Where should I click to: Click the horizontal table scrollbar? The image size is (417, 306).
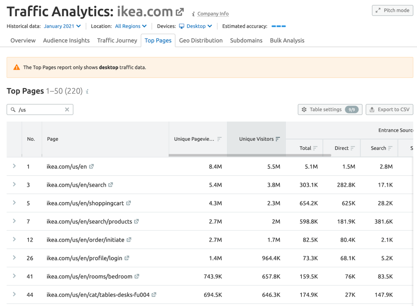pyautogui.click(x=250, y=155)
